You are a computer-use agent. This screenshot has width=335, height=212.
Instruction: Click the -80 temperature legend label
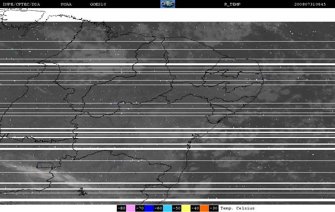point(121,208)
